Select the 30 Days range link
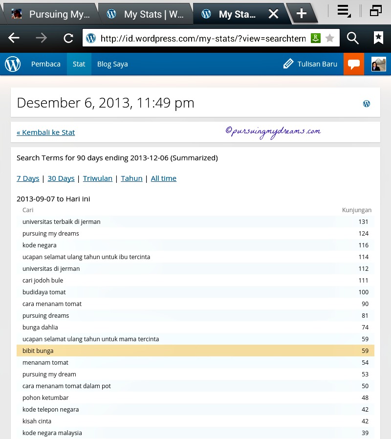The image size is (391, 439). 61,178
